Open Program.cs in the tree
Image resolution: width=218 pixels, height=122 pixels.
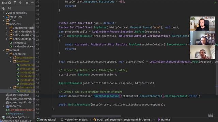16,114
